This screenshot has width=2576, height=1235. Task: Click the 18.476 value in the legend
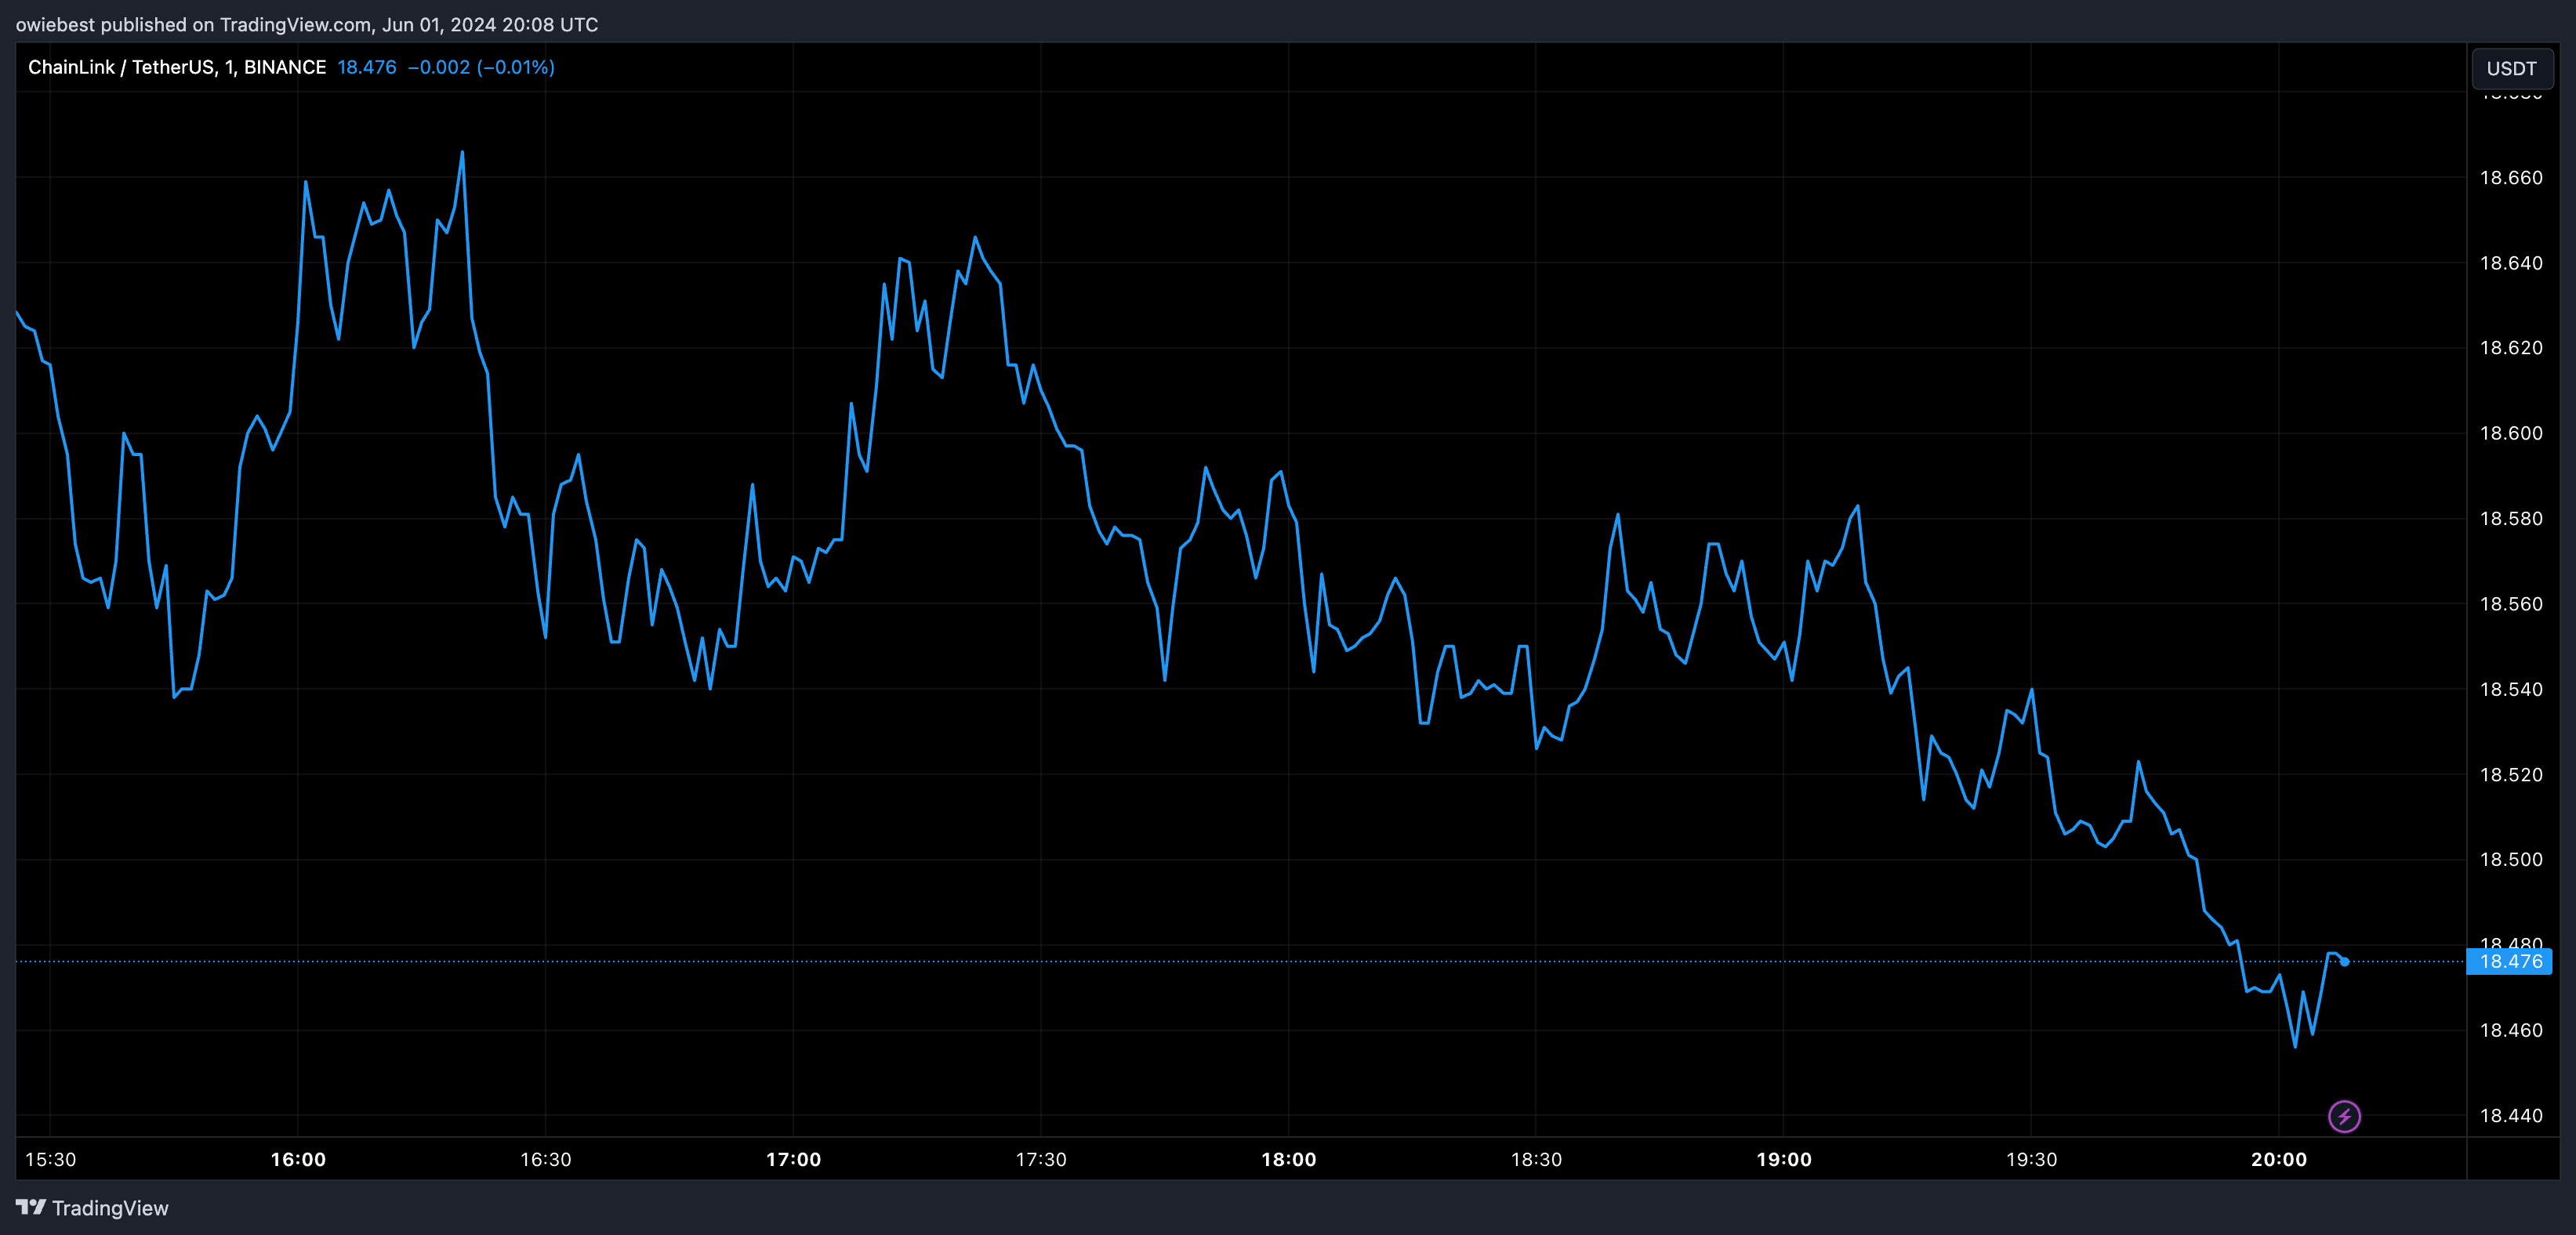pyautogui.click(x=367, y=67)
